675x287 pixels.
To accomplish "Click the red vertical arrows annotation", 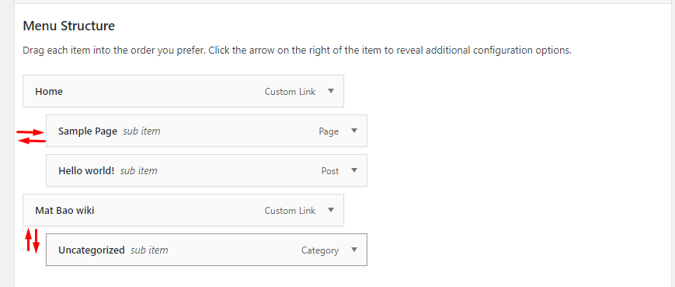I will click(32, 240).
